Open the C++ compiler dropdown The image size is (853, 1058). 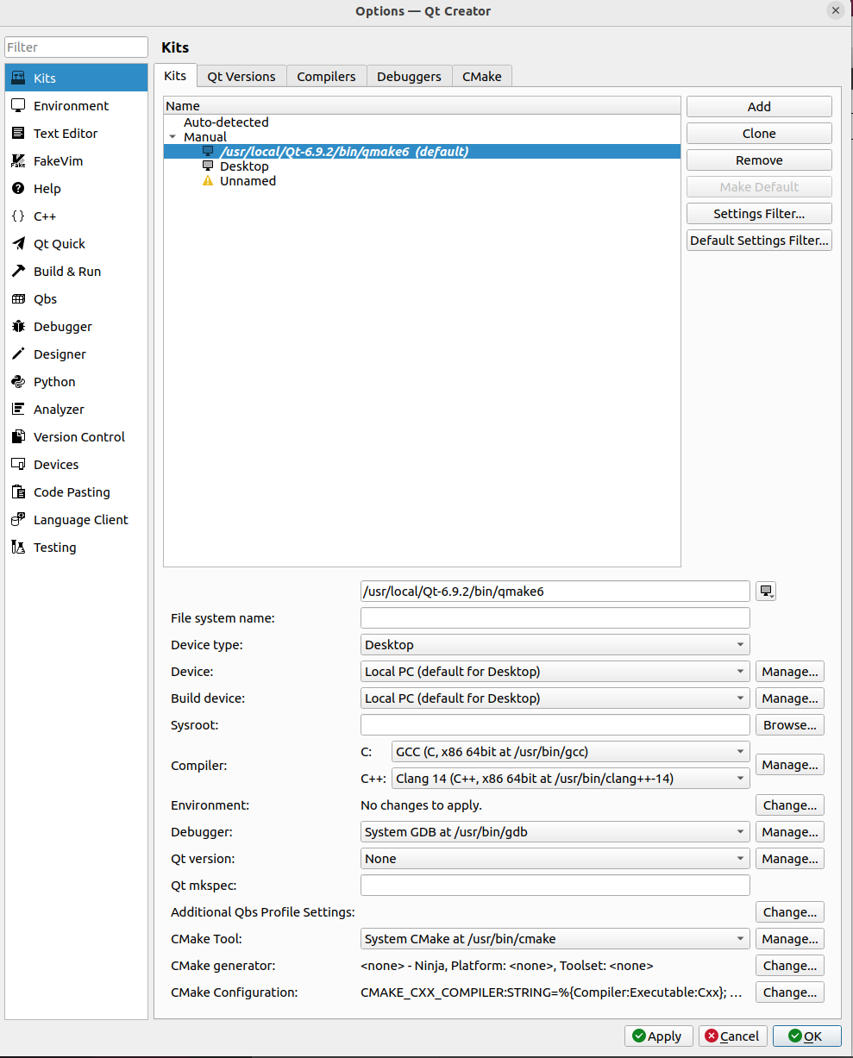point(570,779)
